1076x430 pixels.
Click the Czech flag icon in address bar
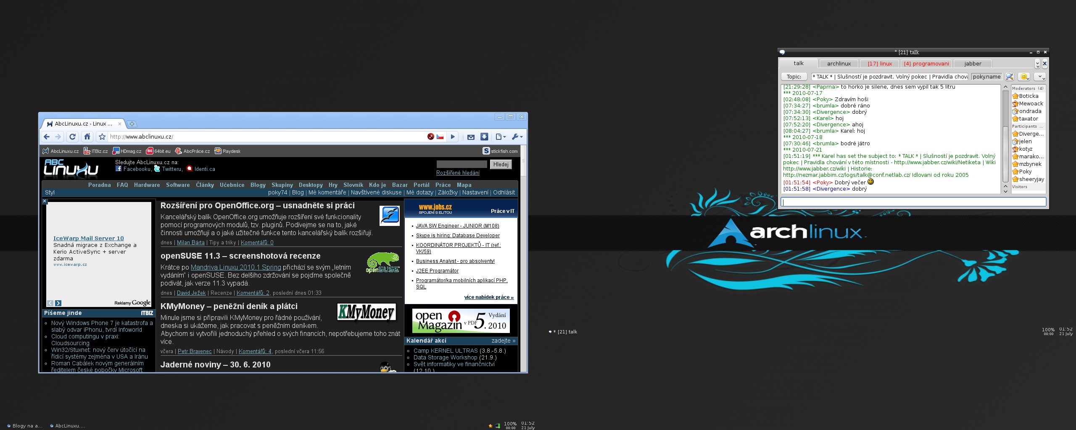440,136
